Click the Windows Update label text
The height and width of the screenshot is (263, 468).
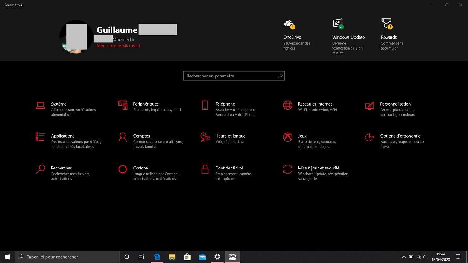348,37
